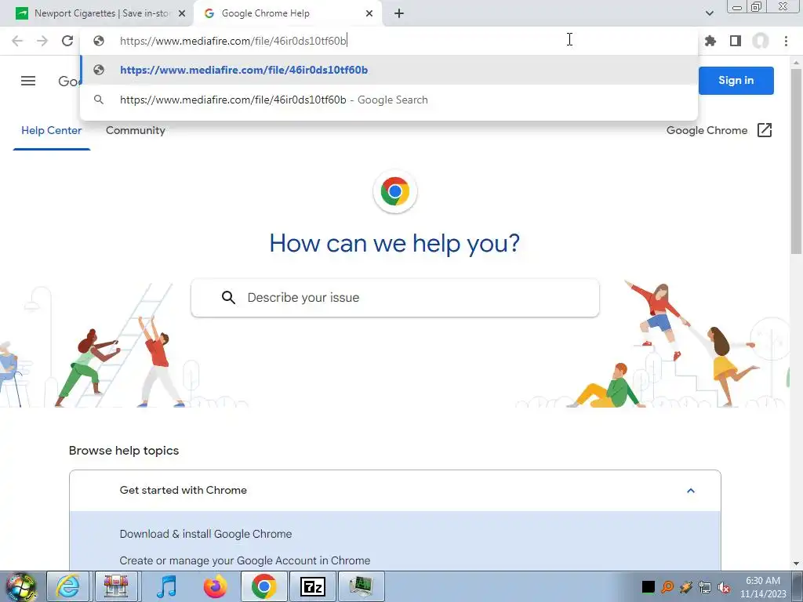Open the hamburger main menu
This screenshot has height=602, width=803.
[28, 81]
